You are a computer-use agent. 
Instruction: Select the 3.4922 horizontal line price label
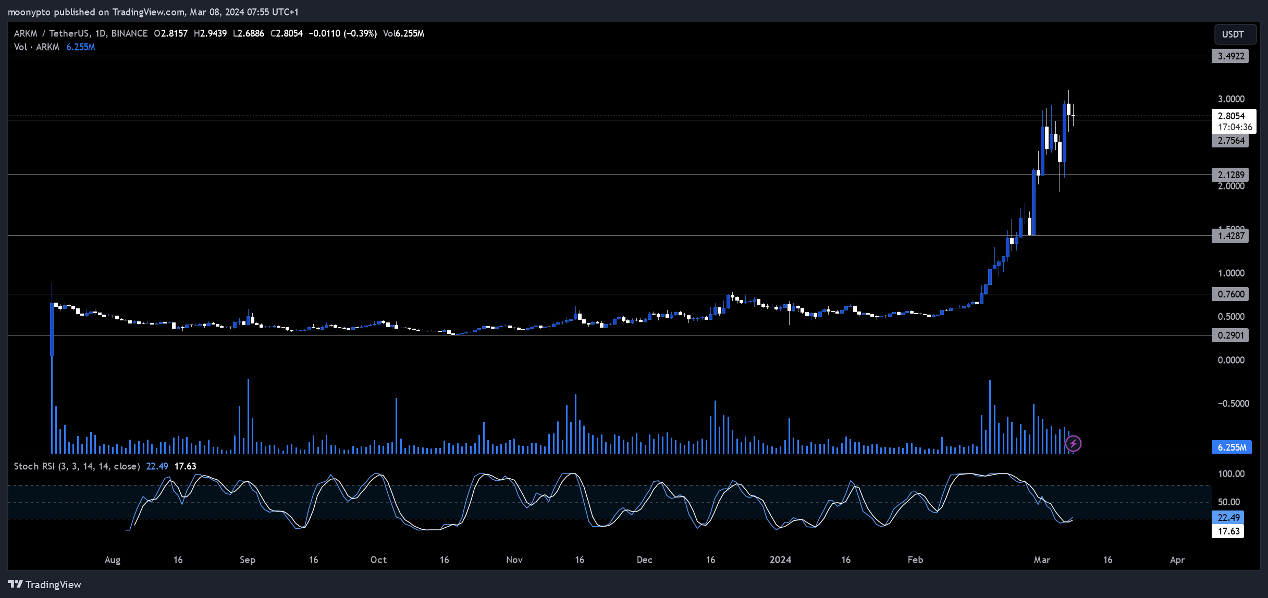click(x=1230, y=56)
